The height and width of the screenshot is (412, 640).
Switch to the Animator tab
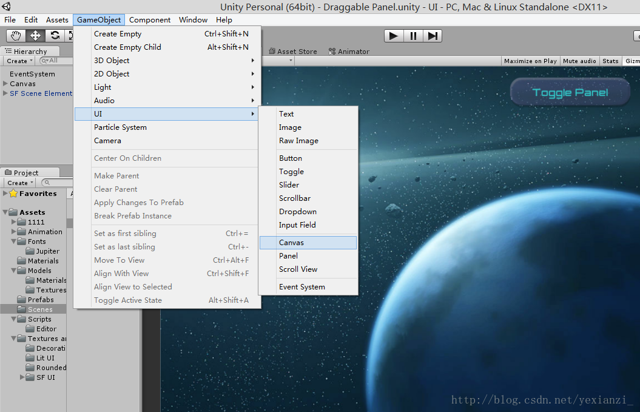click(x=349, y=52)
